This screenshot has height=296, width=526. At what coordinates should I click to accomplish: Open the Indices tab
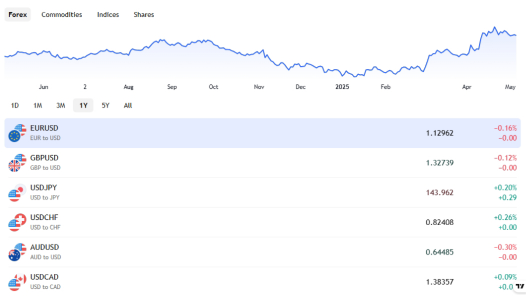click(108, 14)
